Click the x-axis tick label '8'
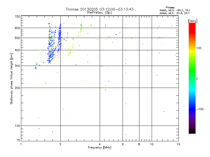210x157 pixels. (139, 144)
